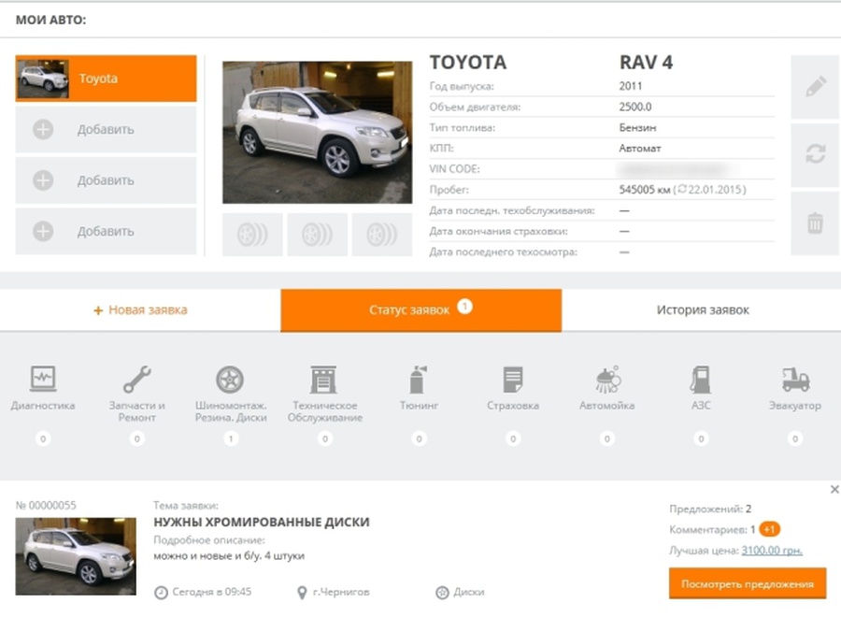
Task: Click the count badge under Шиномонтаж
Action: [231, 438]
